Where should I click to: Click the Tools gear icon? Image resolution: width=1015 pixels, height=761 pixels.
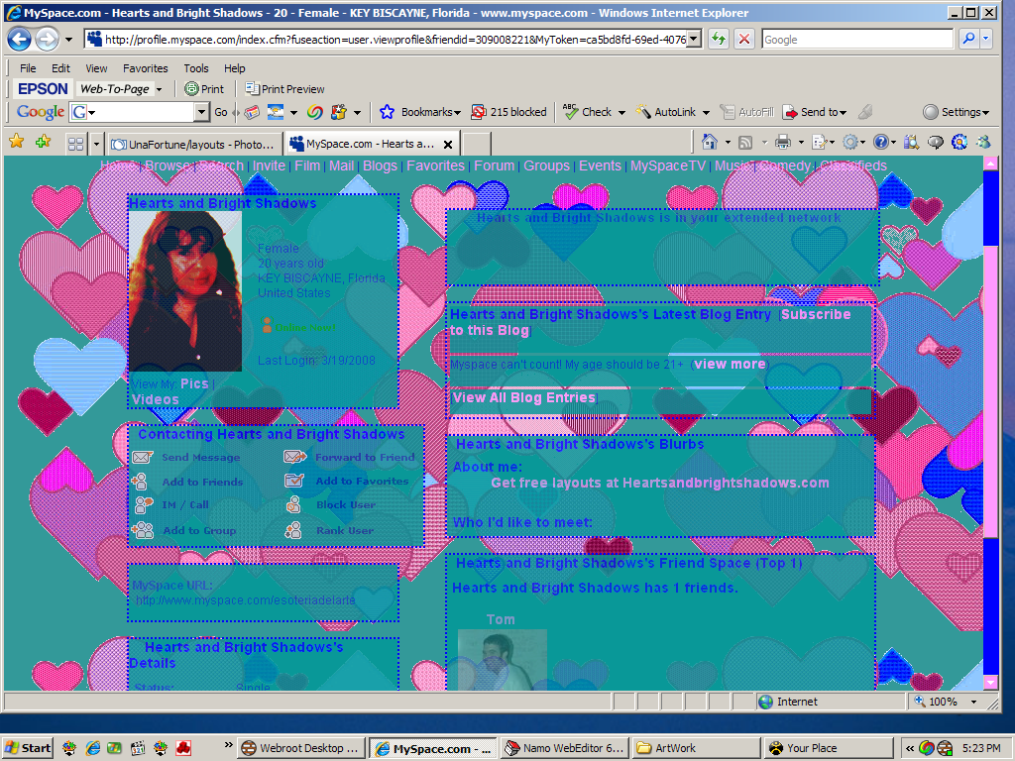(x=849, y=142)
